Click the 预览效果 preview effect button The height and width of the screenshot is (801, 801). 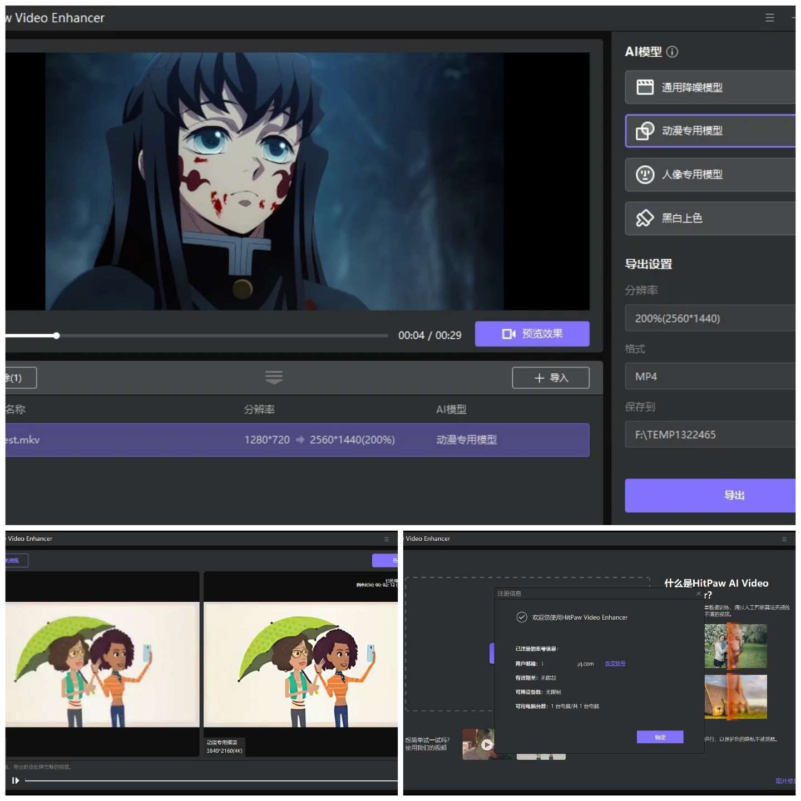pos(532,334)
